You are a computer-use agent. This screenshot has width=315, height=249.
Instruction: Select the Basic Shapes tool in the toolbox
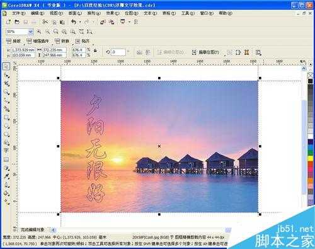tap(6, 142)
